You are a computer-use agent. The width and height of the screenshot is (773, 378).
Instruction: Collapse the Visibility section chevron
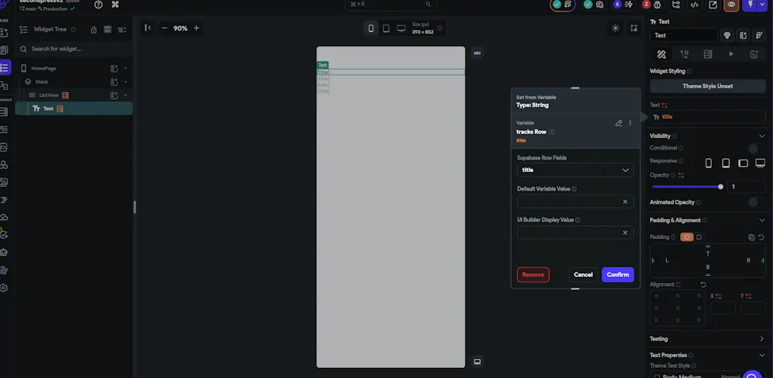tap(761, 136)
